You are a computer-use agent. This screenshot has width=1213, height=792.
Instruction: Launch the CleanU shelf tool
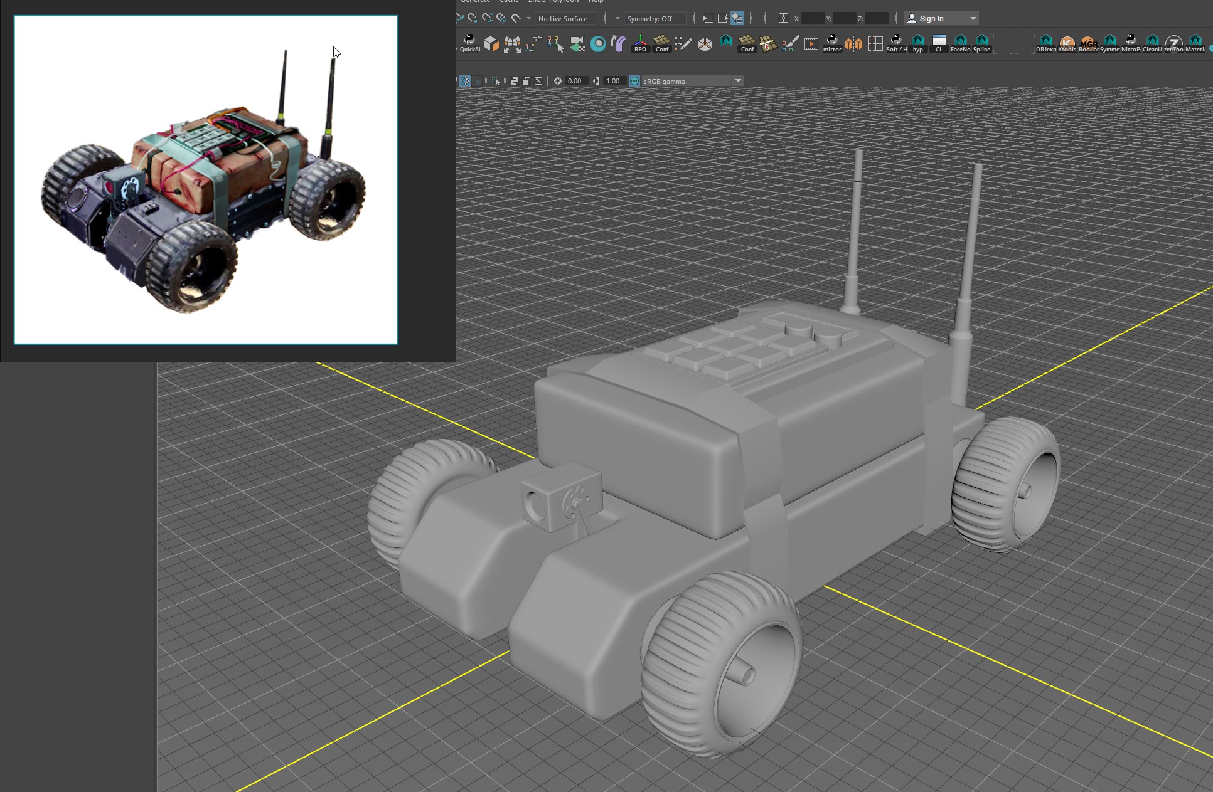click(x=1152, y=44)
